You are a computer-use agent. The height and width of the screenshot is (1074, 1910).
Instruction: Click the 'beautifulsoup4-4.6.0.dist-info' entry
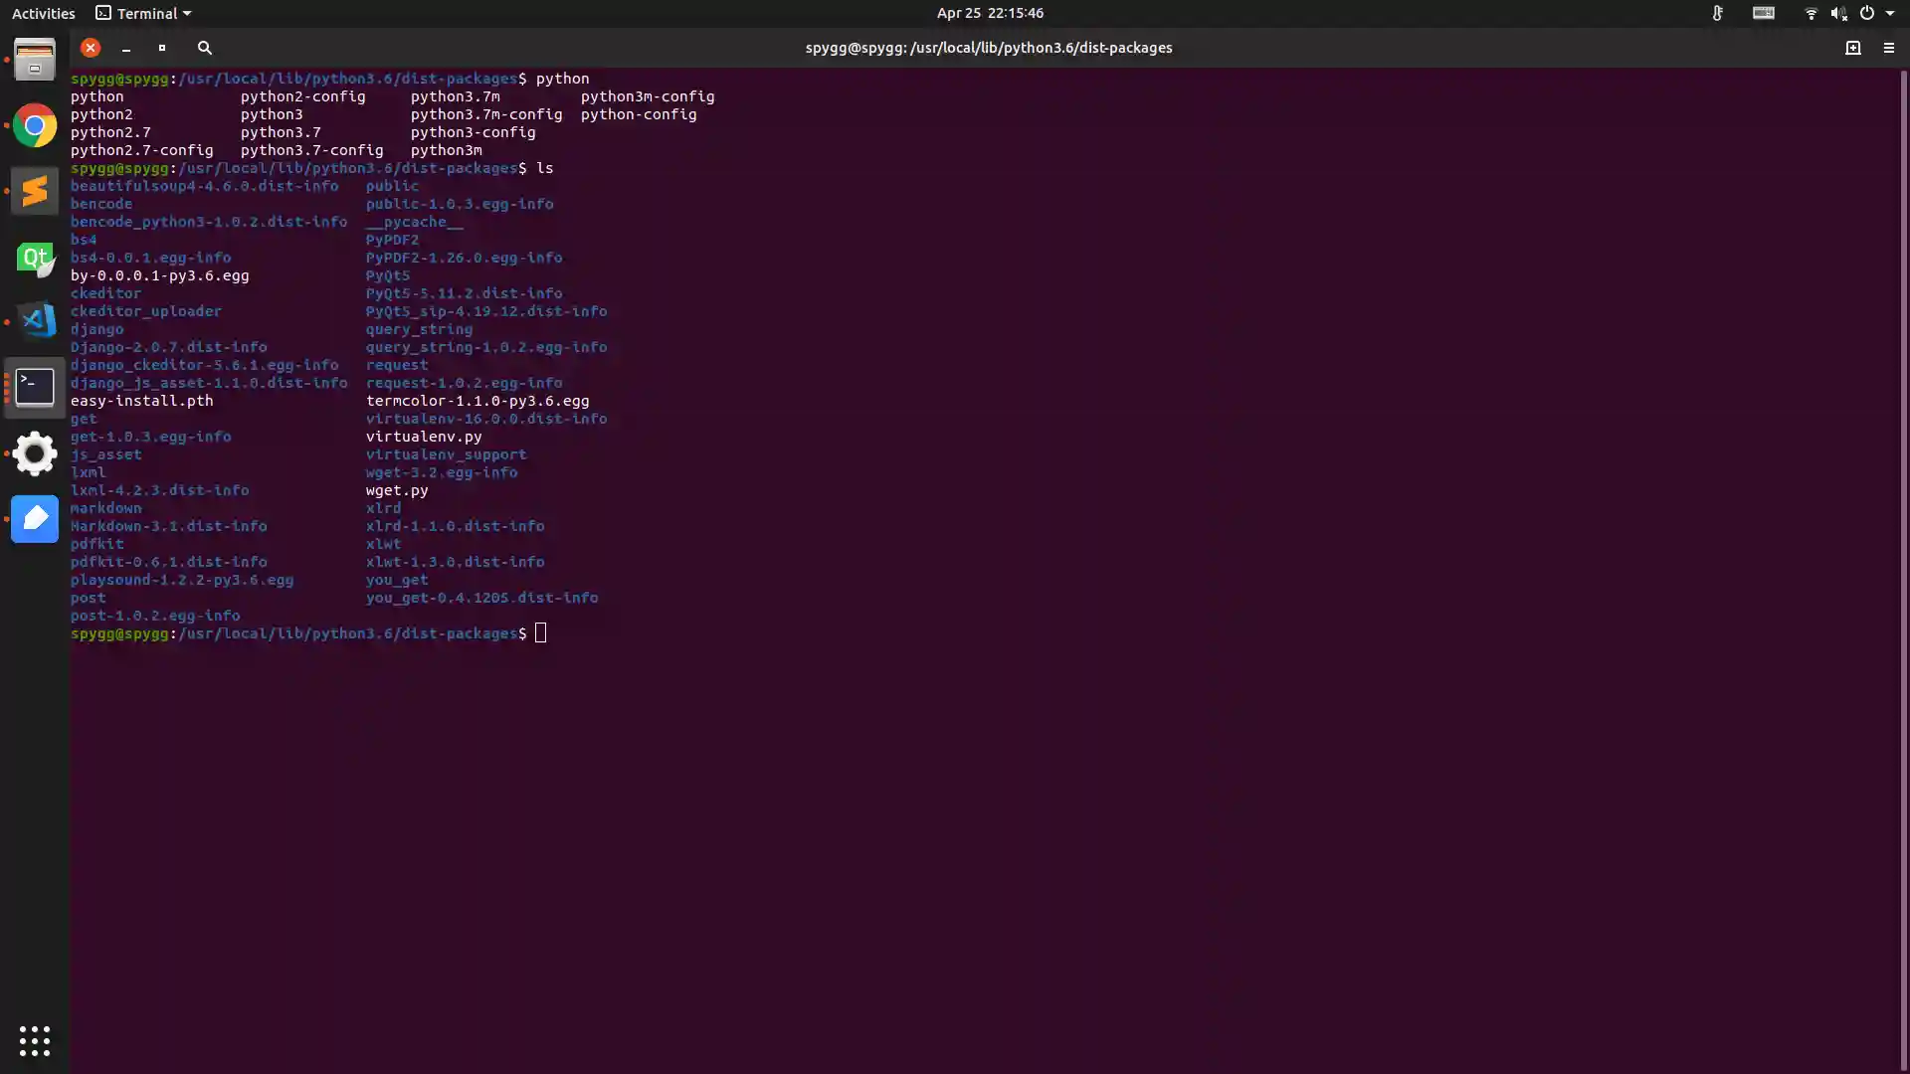click(205, 186)
